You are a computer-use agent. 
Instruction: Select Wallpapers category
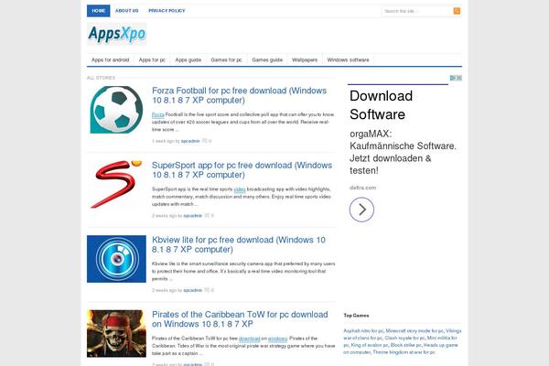[305, 59]
